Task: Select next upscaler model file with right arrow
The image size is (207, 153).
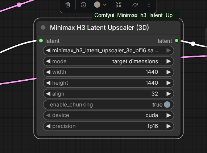Action: click(x=169, y=51)
